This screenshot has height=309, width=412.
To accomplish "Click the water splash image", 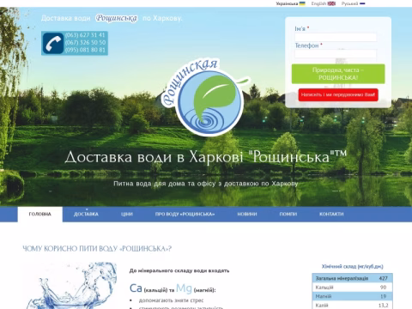I will click(71, 286).
